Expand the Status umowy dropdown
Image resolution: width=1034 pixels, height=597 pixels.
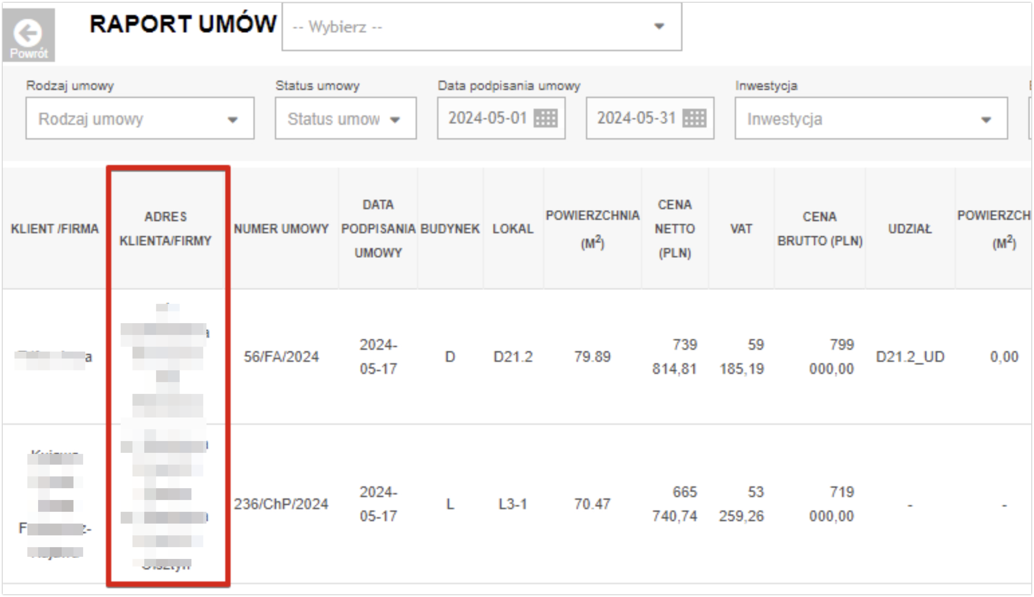click(345, 118)
